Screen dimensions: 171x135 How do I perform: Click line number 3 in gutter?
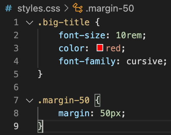point(16,48)
